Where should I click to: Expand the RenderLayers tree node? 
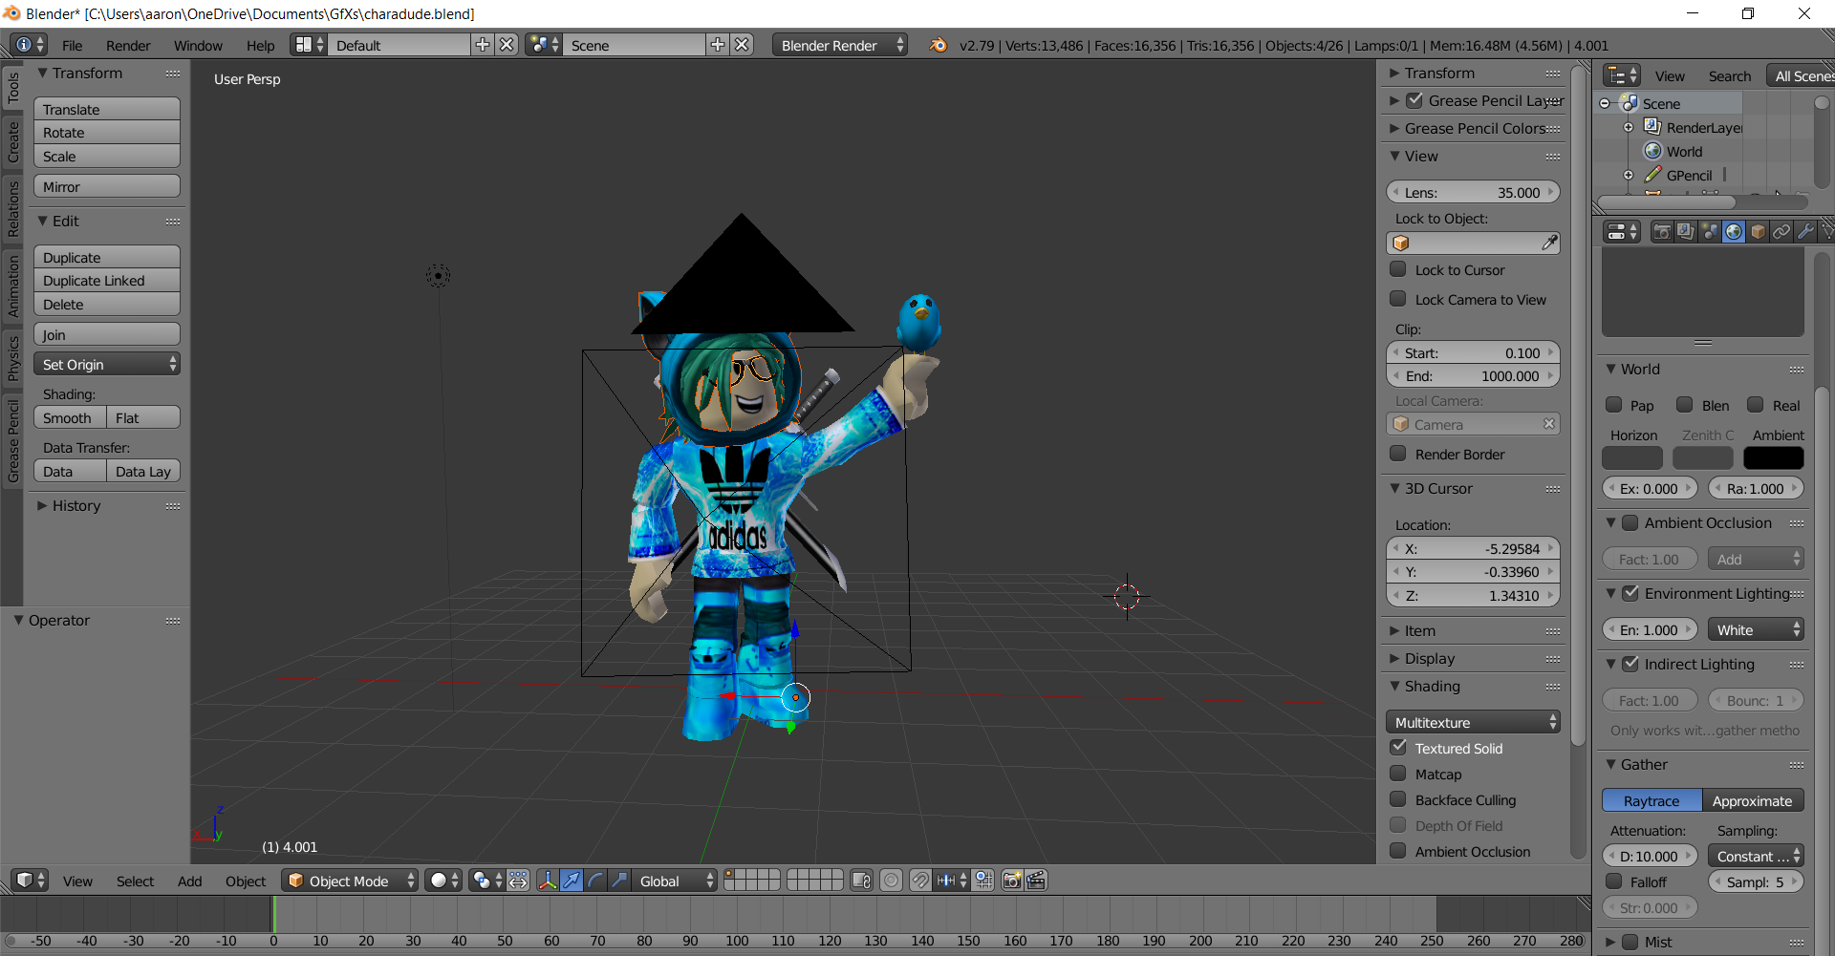click(x=1629, y=127)
